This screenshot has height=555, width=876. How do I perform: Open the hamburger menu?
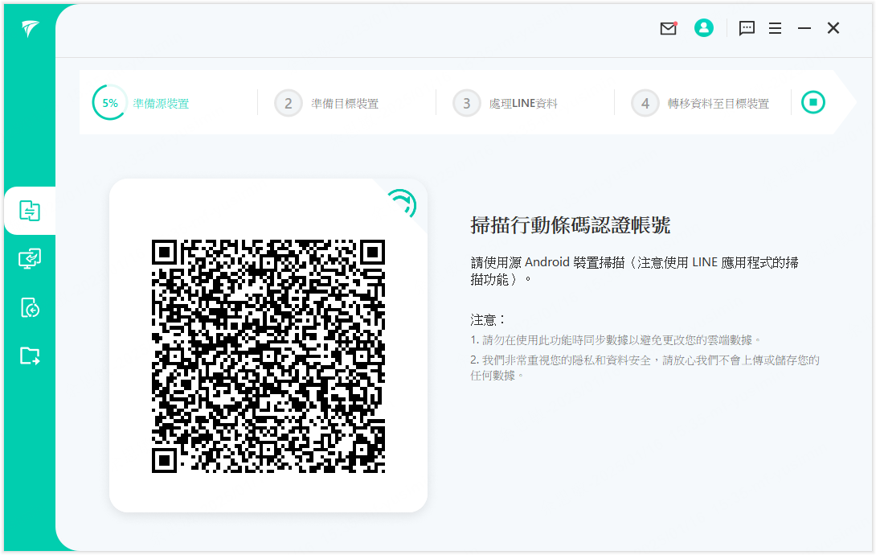(775, 28)
